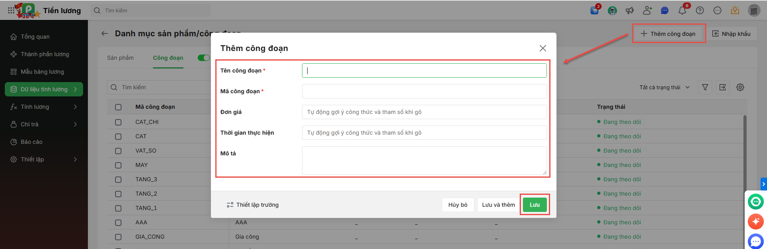Open the help question mark icon
The width and height of the screenshot is (767, 249).
pos(700,10)
